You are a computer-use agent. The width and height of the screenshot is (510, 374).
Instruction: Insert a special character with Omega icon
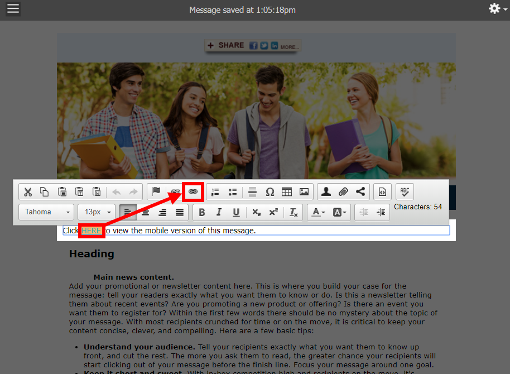point(270,192)
